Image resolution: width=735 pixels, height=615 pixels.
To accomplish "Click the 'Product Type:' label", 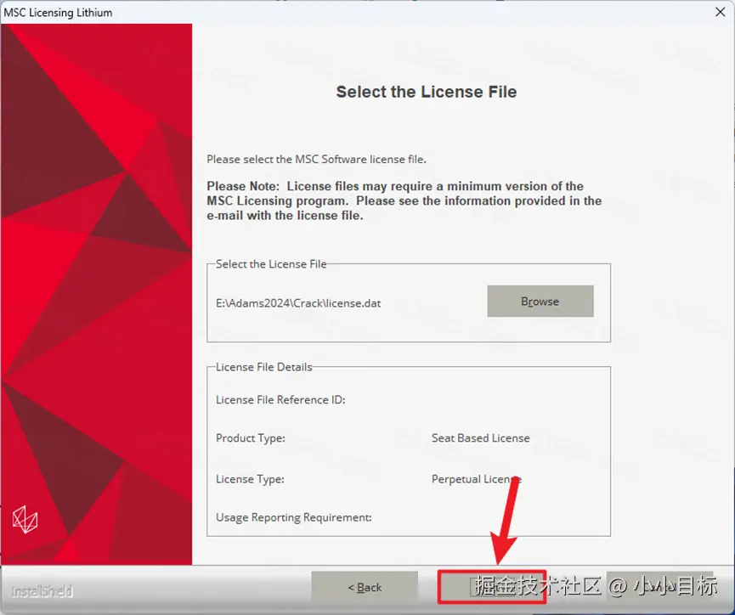I will tap(251, 437).
